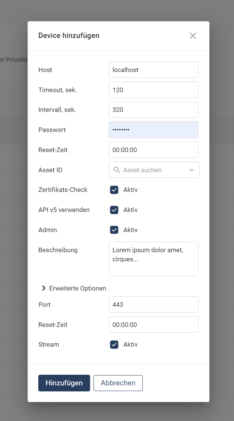This screenshot has height=421, width=234.
Task: Click the search magnifier icon in Asset ID
Action: pyautogui.click(x=117, y=170)
